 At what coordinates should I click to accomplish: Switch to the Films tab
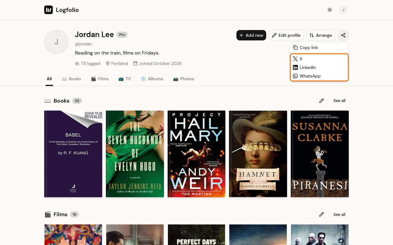coord(100,79)
